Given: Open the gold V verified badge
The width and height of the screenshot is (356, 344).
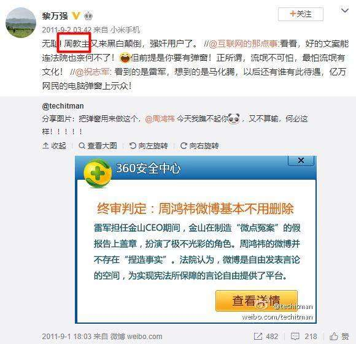Looking at the screenshot, I should tap(76, 16).
